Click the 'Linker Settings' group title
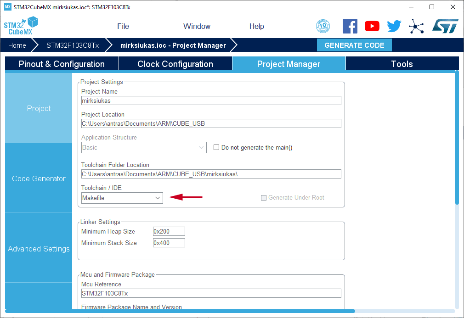This screenshot has width=464, height=318. click(100, 222)
